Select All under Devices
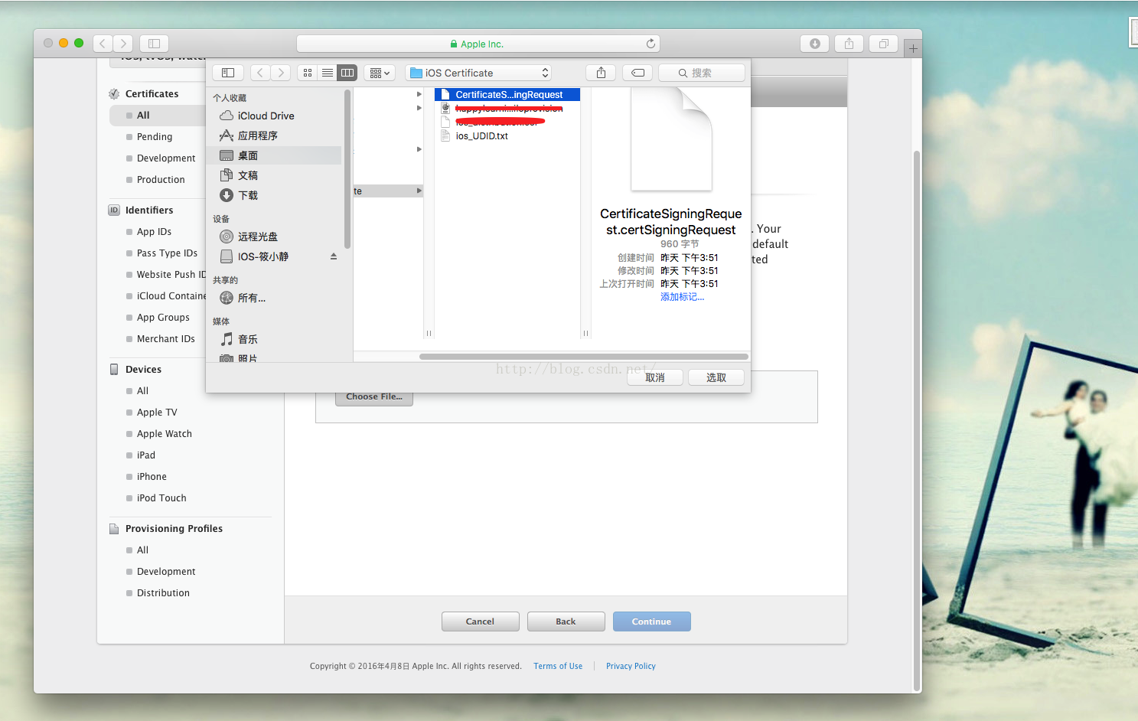1138x721 pixels. point(142,391)
